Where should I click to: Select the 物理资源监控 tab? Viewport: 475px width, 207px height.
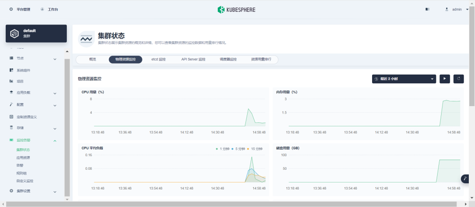pos(125,60)
